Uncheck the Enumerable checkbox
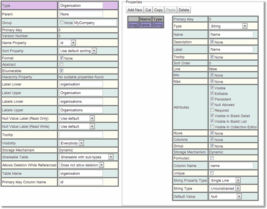This screenshot has height=209, width=267. click(62, 71)
